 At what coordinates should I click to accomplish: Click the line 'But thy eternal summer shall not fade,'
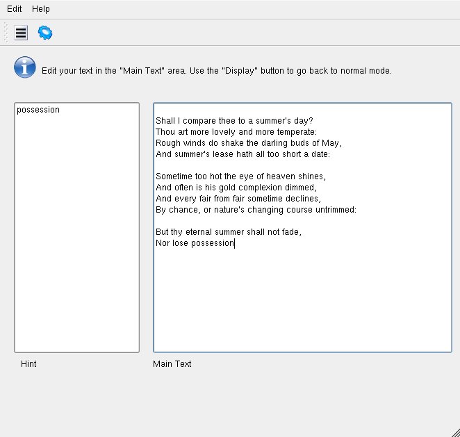click(229, 232)
